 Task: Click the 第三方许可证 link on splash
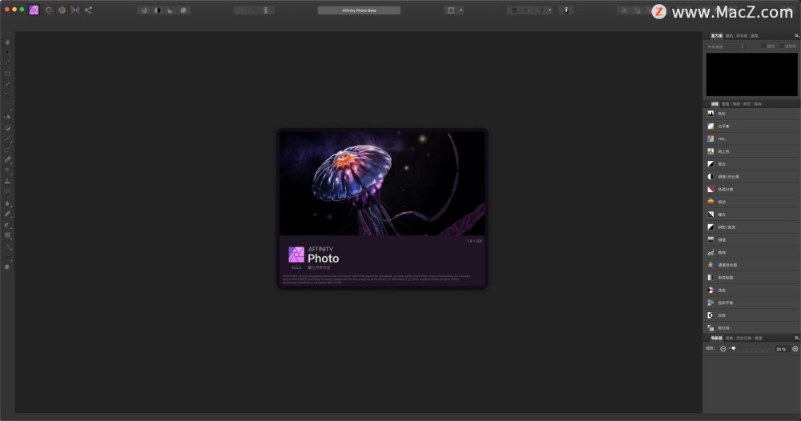pyautogui.click(x=319, y=267)
